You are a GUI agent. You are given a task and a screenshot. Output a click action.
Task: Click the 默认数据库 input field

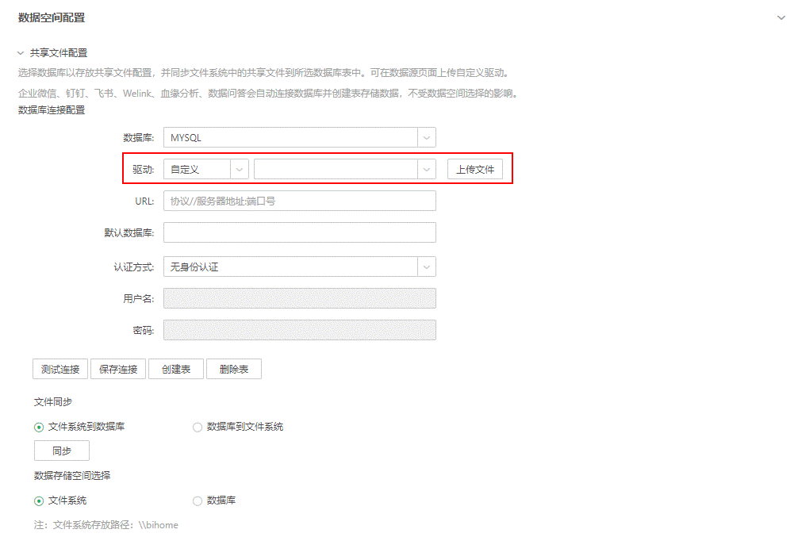[x=299, y=232]
